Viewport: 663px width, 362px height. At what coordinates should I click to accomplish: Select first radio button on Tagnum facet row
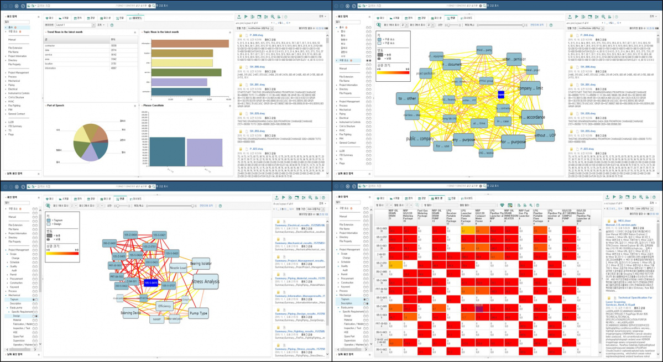(x=33, y=299)
